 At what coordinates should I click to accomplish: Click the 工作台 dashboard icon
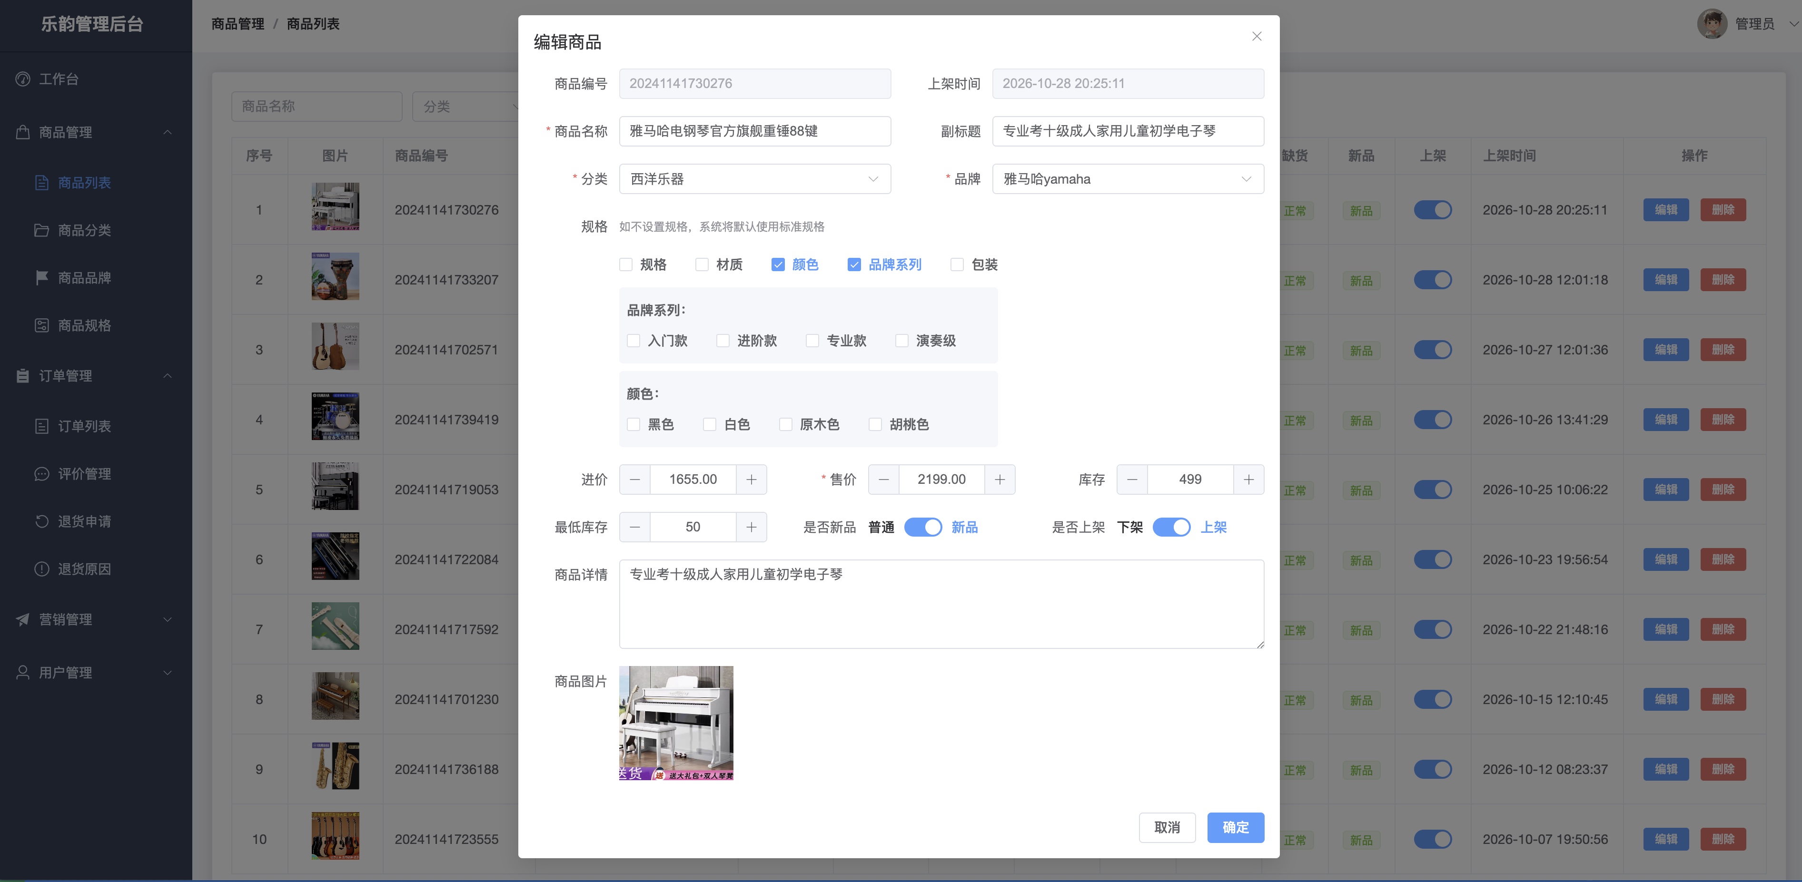pyautogui.click(x=23, y=79)
